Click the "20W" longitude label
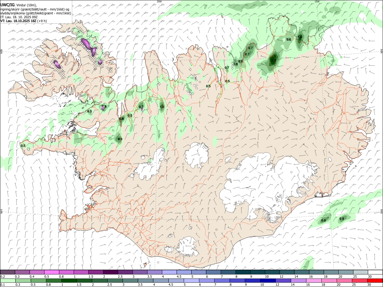Viewport: 383px width, 287px height. pos(159,1)
